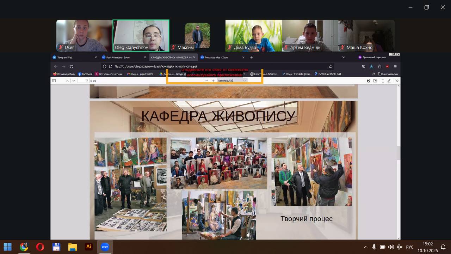Open the Facebook bookmark
451x254 pixels.
[85, 74]
